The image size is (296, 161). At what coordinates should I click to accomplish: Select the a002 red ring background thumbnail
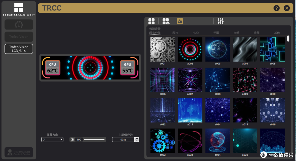(x=190, y=49)
